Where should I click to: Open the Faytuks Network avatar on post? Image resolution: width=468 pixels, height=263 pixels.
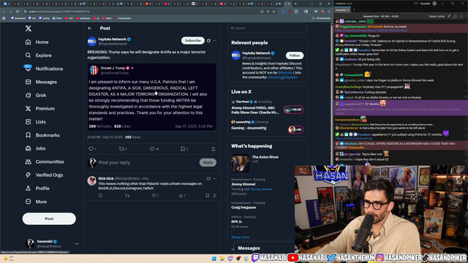point(92,42)
